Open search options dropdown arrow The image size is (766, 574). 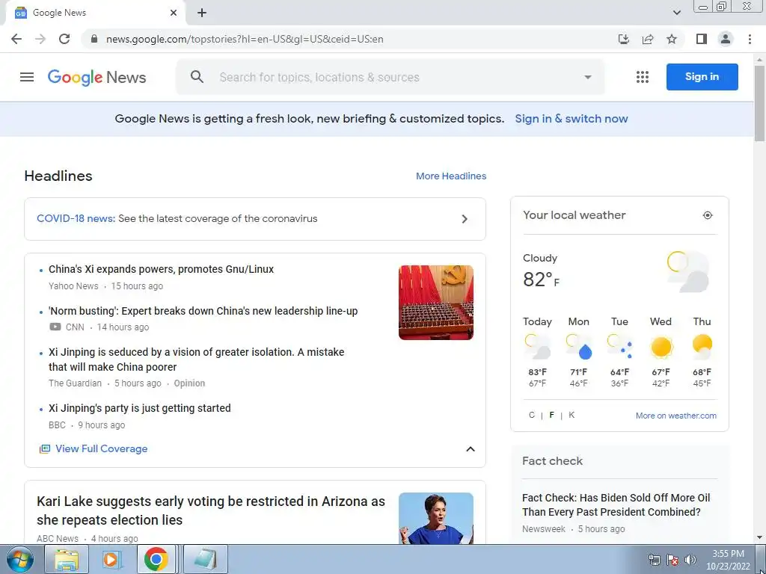point(588,77)
